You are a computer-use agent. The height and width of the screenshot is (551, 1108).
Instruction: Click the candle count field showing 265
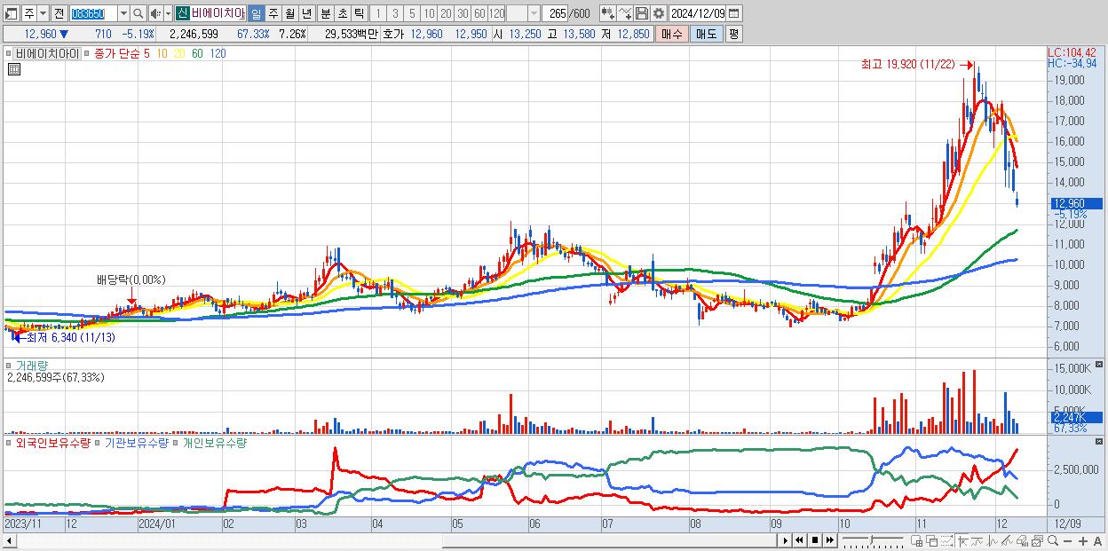pos(556,13)
